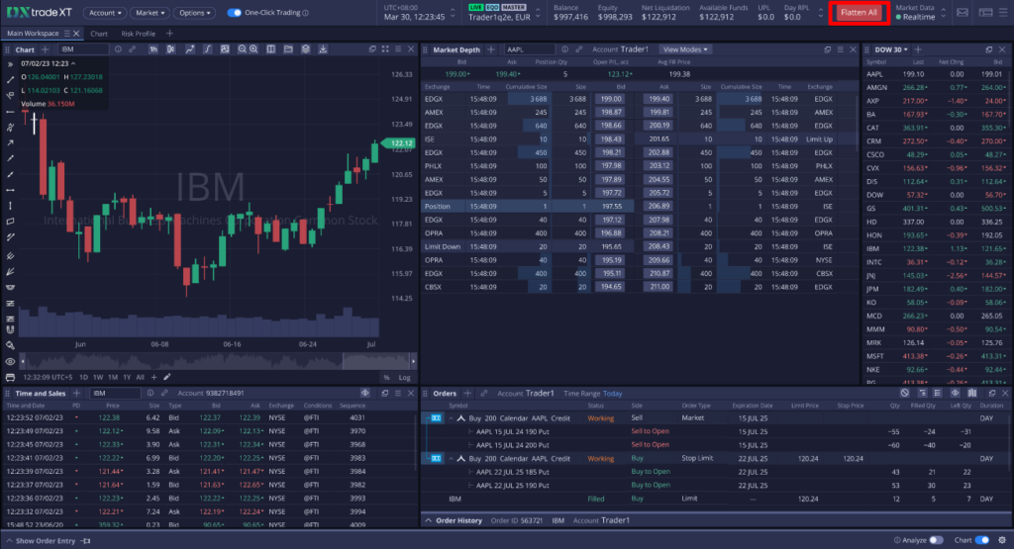Open the layout icon next to envelope
Screen dimensions: 1014x549
tap(985, 12)
